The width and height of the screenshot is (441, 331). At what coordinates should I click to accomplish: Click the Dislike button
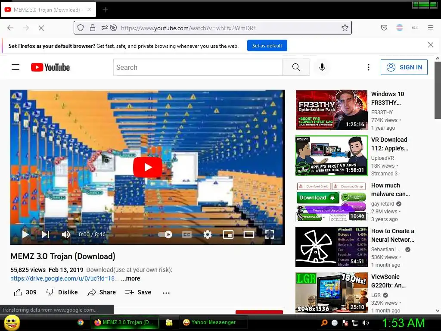pos(62,292)
